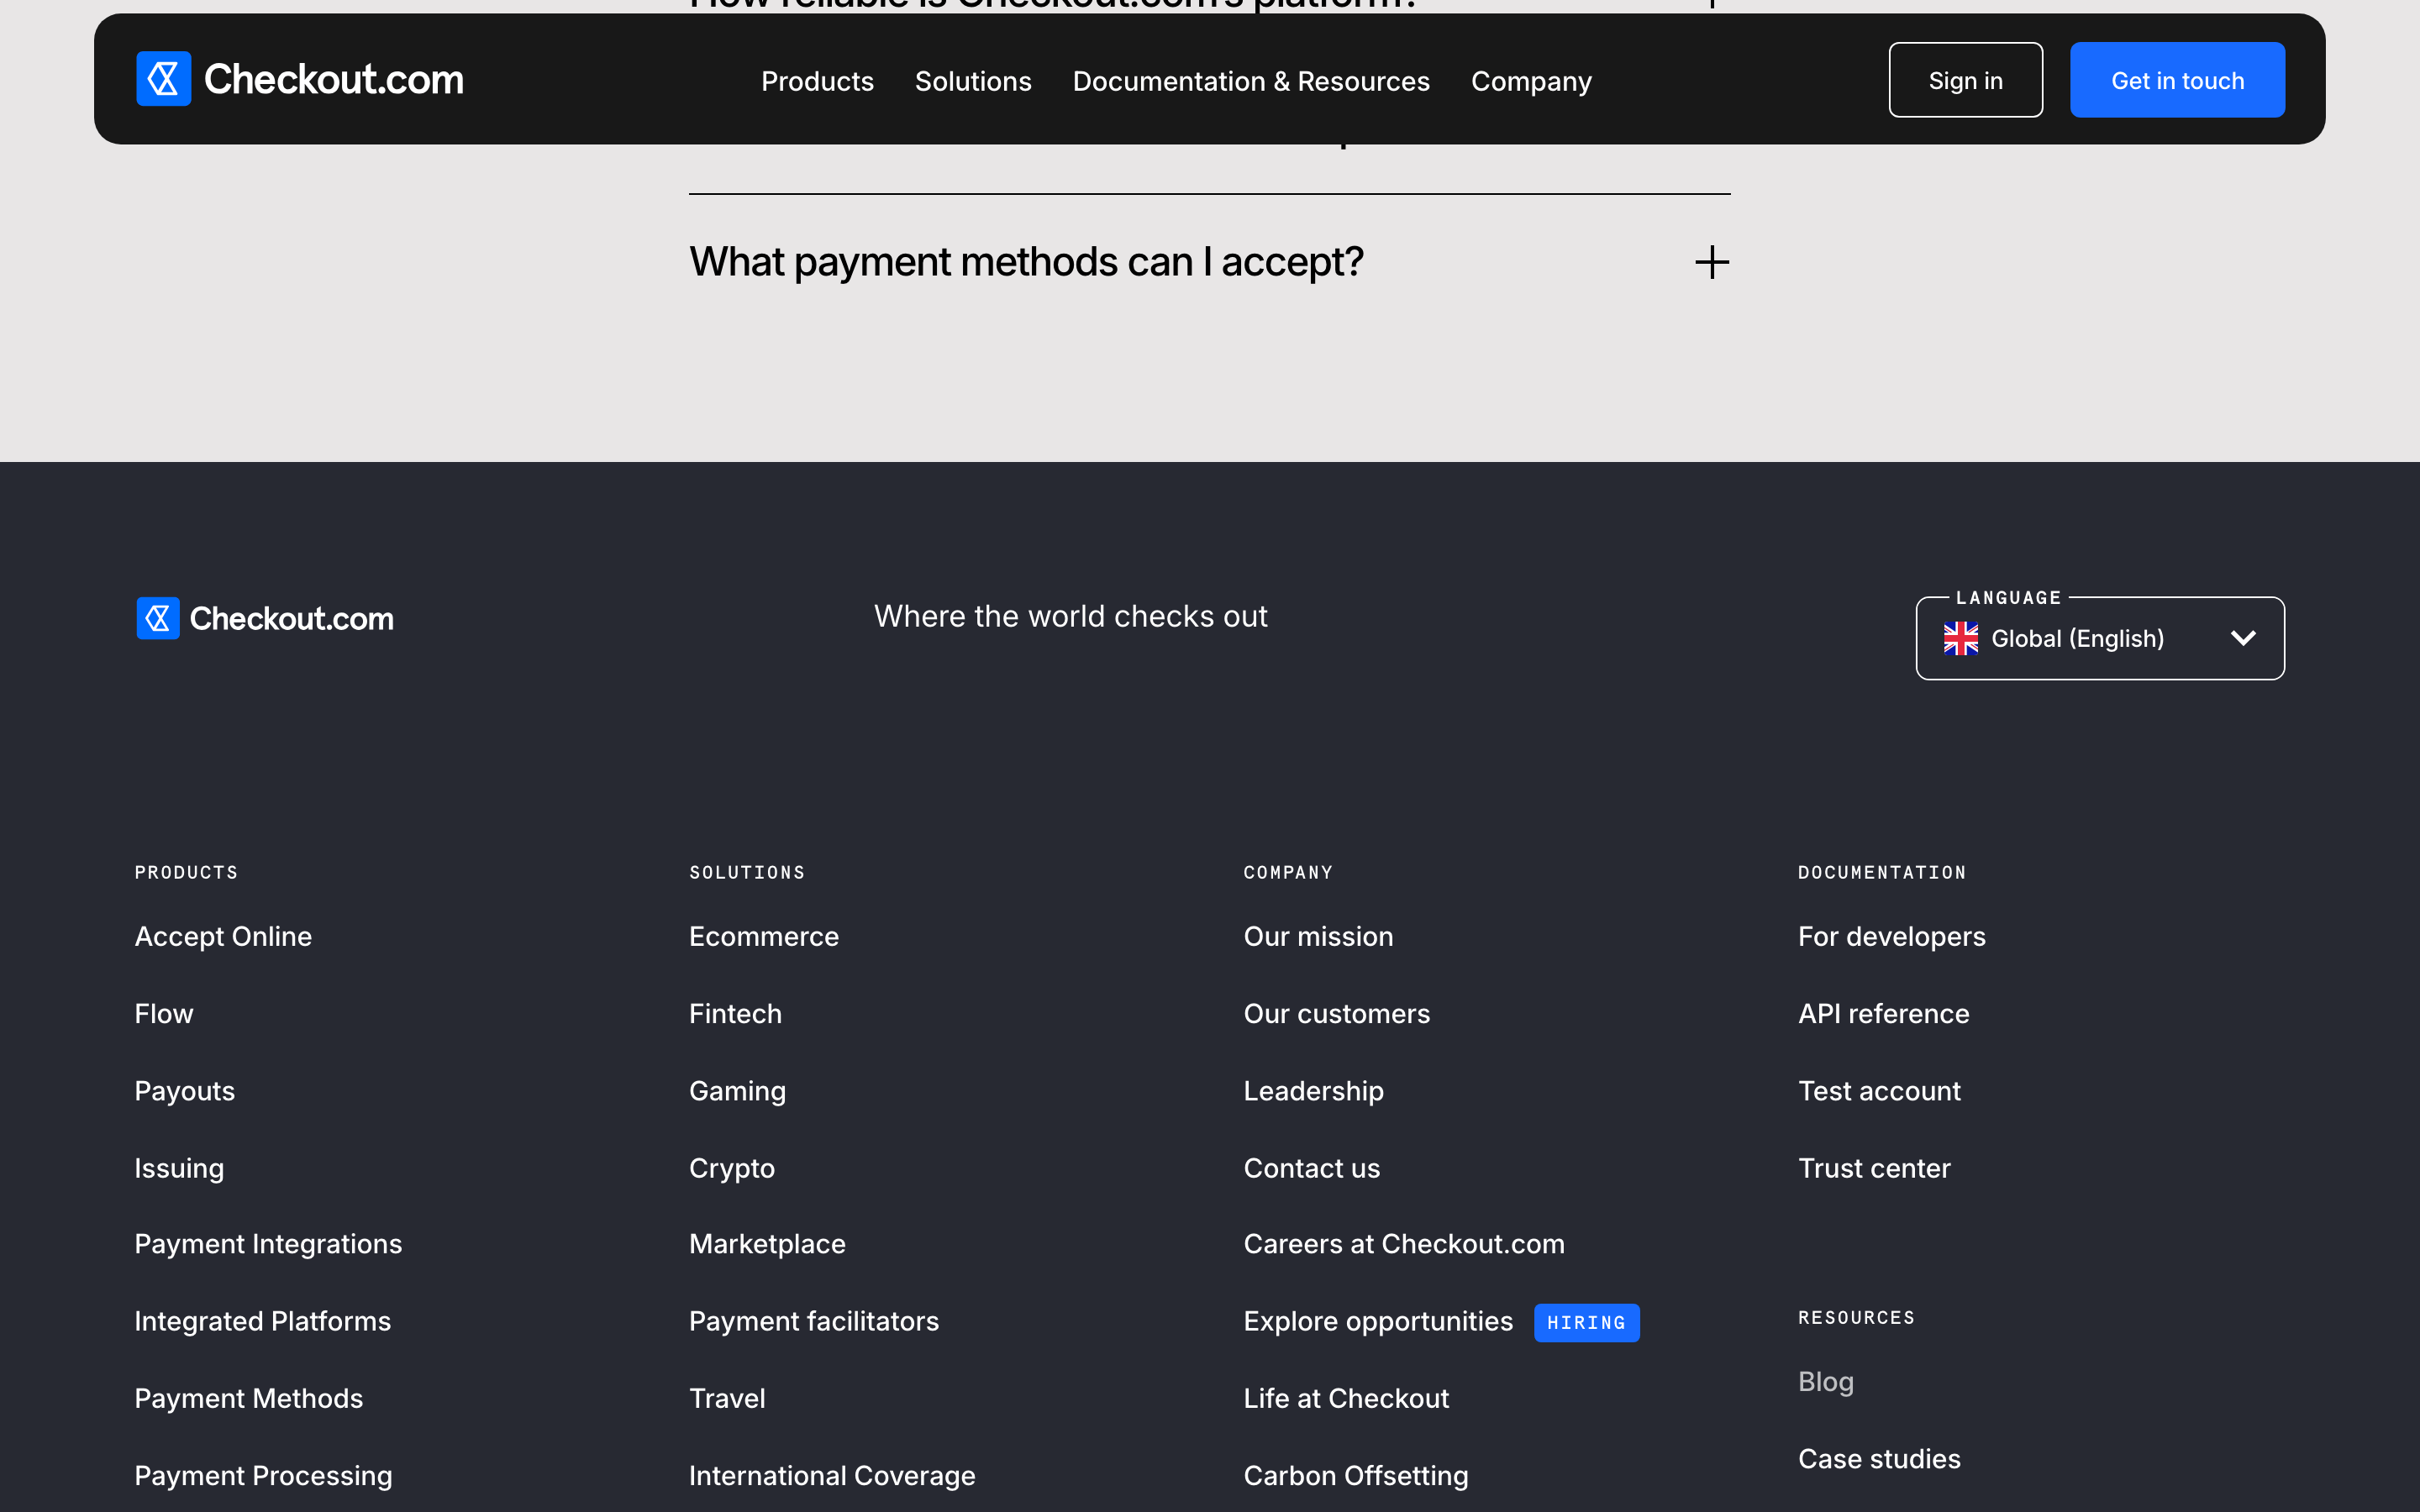Open the International Coverage link
Screen dimensions: 2420x1512
[x=832, y=1475]
